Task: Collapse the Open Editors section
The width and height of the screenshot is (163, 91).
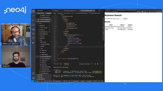Action: tap(44, 13)
